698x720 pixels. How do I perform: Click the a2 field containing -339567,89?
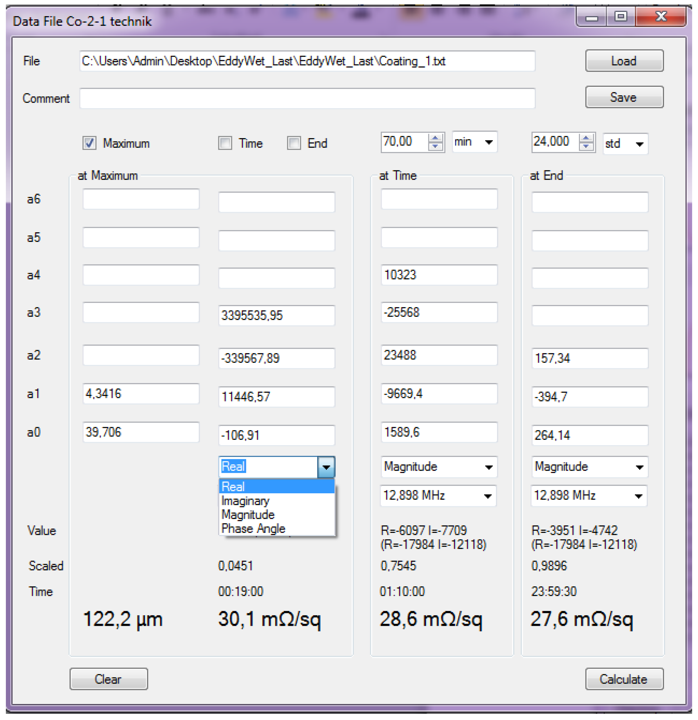point(277,358)
